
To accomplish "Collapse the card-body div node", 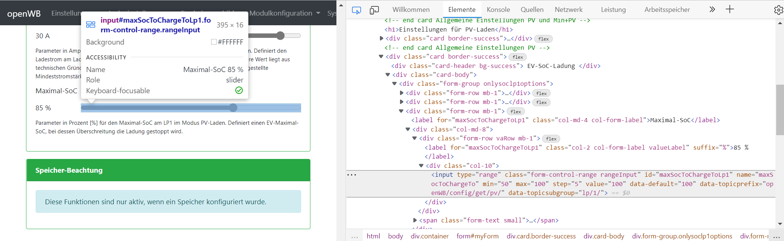I will [x=388, y=75].
